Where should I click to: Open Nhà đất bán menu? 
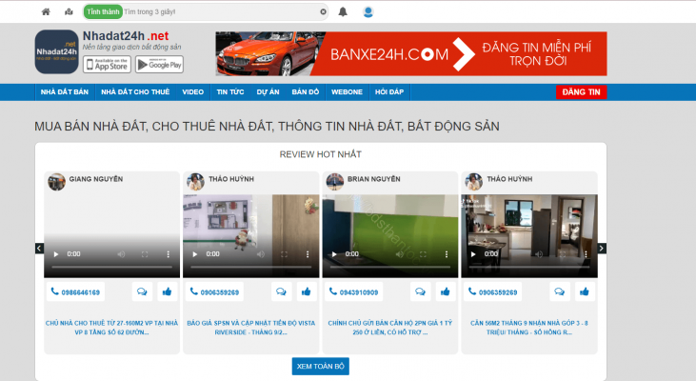pyautogui.click(x=65, y=92)
